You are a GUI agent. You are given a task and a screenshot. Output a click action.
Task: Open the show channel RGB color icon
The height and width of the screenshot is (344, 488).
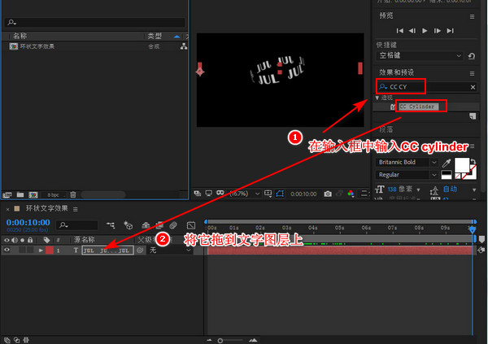tap(351, 194)
